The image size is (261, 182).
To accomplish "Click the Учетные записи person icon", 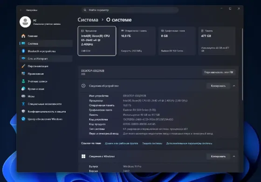I will tap(23, 81).
